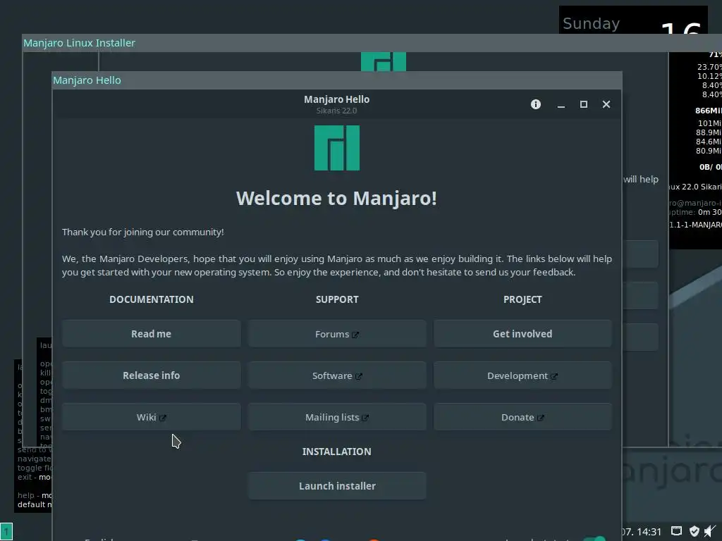Open the Mailing lists link

[337, 417]
